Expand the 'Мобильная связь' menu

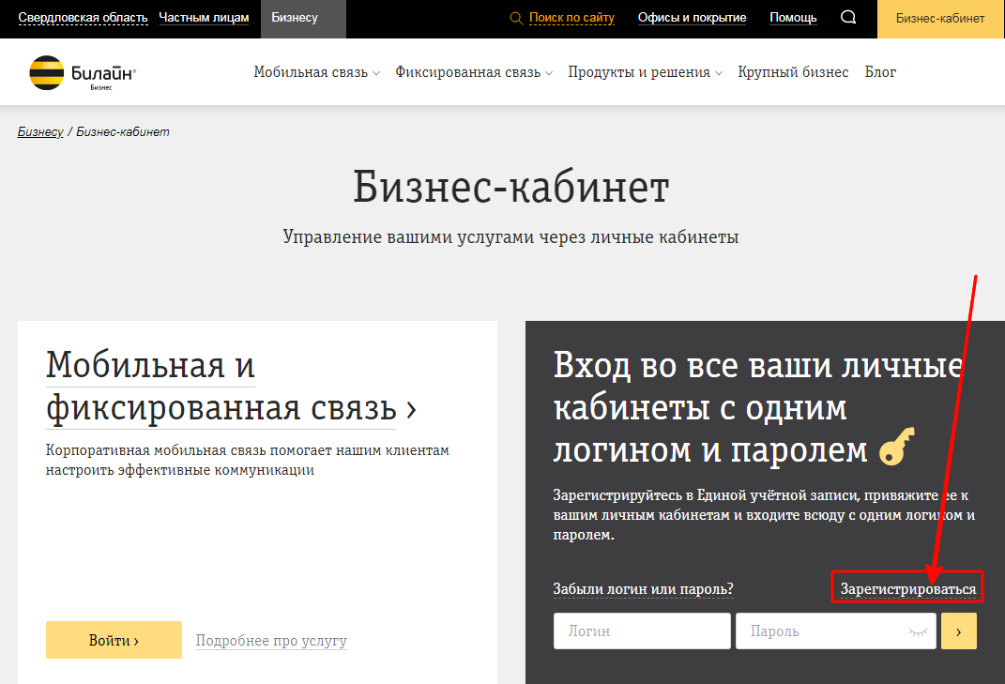316,72
